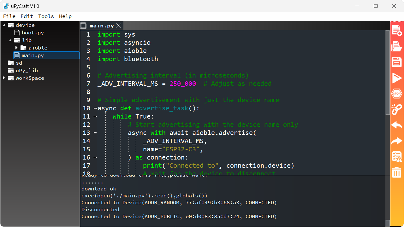Open the Edit menu
Viewport: 404px width, 227px height.
pos(27,16)
